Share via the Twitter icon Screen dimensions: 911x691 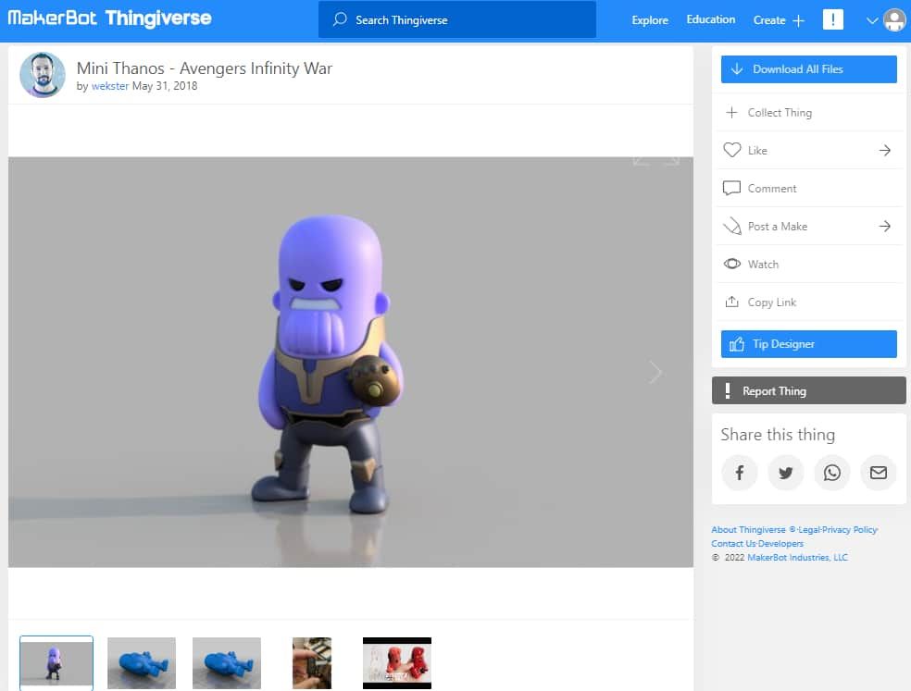coord(785,473)
